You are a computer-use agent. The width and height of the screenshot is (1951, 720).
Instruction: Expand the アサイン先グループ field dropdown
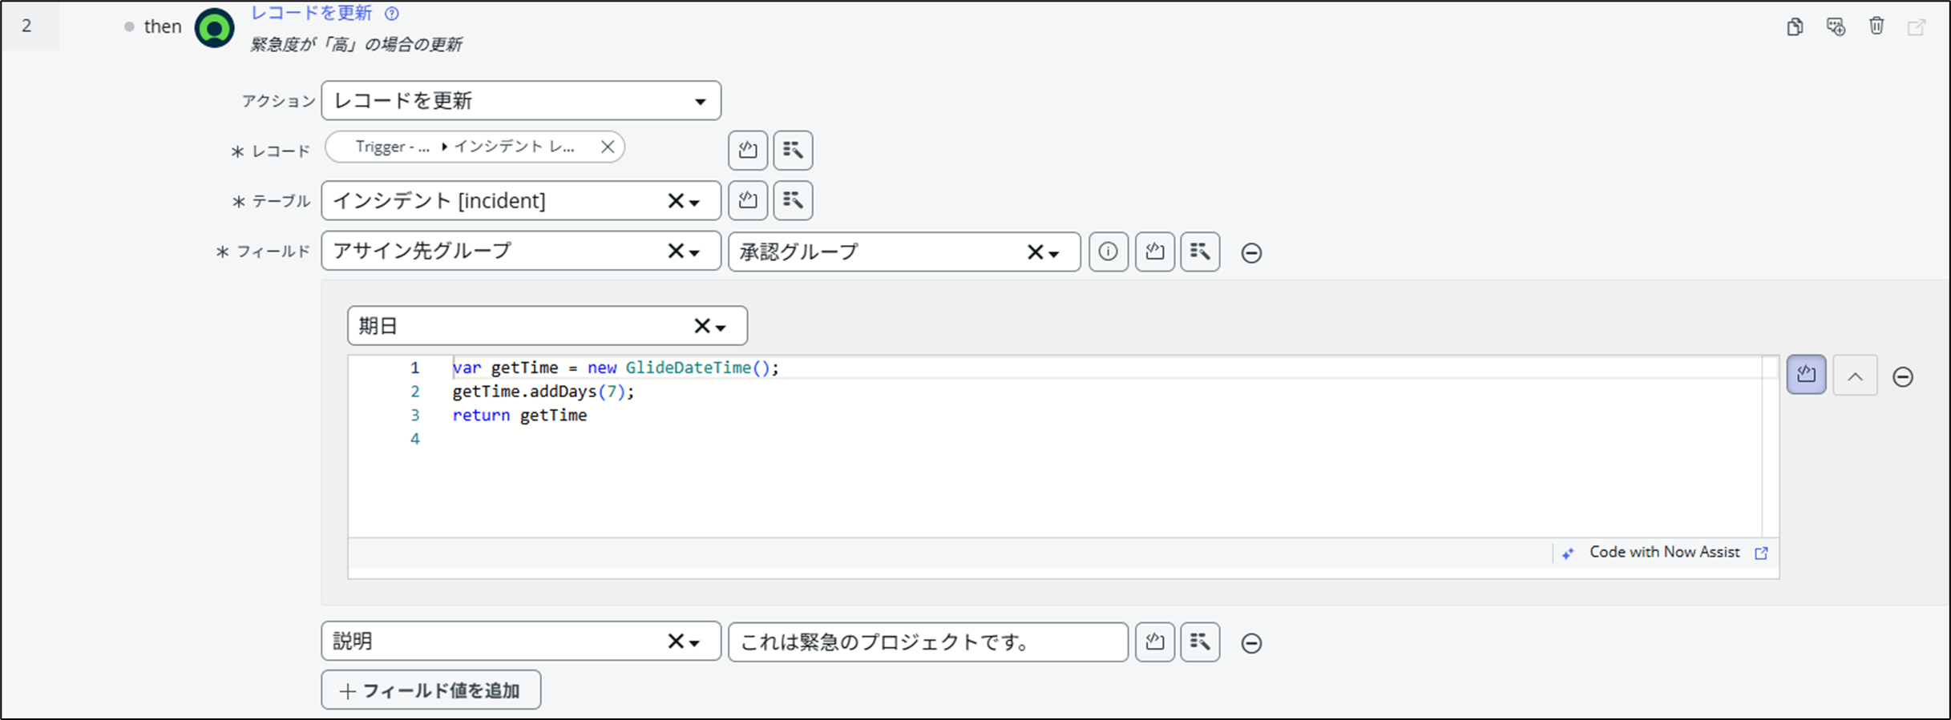click(694, 252)
